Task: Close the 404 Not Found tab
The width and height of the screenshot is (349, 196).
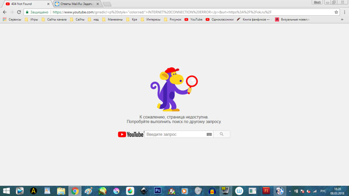Action: pyautogui.click(x=48, y=4)
